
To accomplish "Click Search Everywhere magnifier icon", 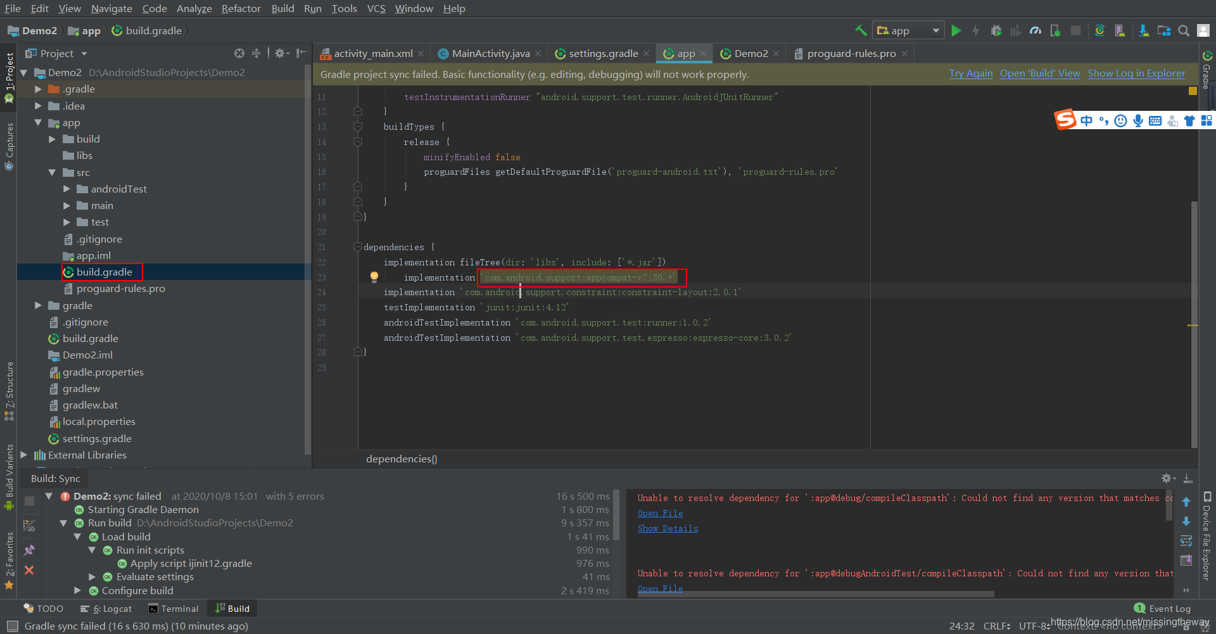I will pyautogui.click(x=1184, y=30).
